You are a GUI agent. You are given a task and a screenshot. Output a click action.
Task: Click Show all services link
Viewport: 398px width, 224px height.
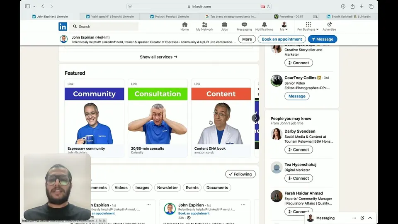158,57
